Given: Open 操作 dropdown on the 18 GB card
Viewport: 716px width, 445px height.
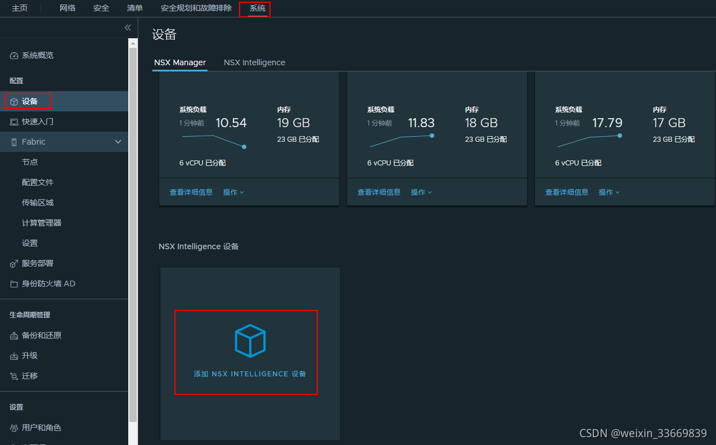Looking at the screenshot, I should pos(421,192).
